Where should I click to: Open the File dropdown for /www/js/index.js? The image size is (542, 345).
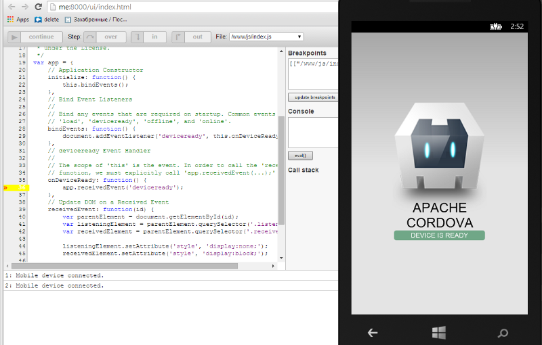click(266, 37)
